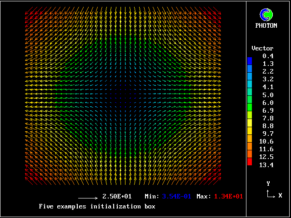
Task: Select the legend value 2.2
Action: (x=268, y=71)
